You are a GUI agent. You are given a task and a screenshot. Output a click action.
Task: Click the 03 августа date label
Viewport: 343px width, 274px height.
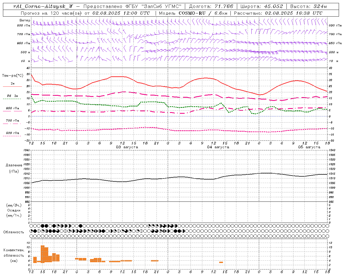click(x=127, y=147)
